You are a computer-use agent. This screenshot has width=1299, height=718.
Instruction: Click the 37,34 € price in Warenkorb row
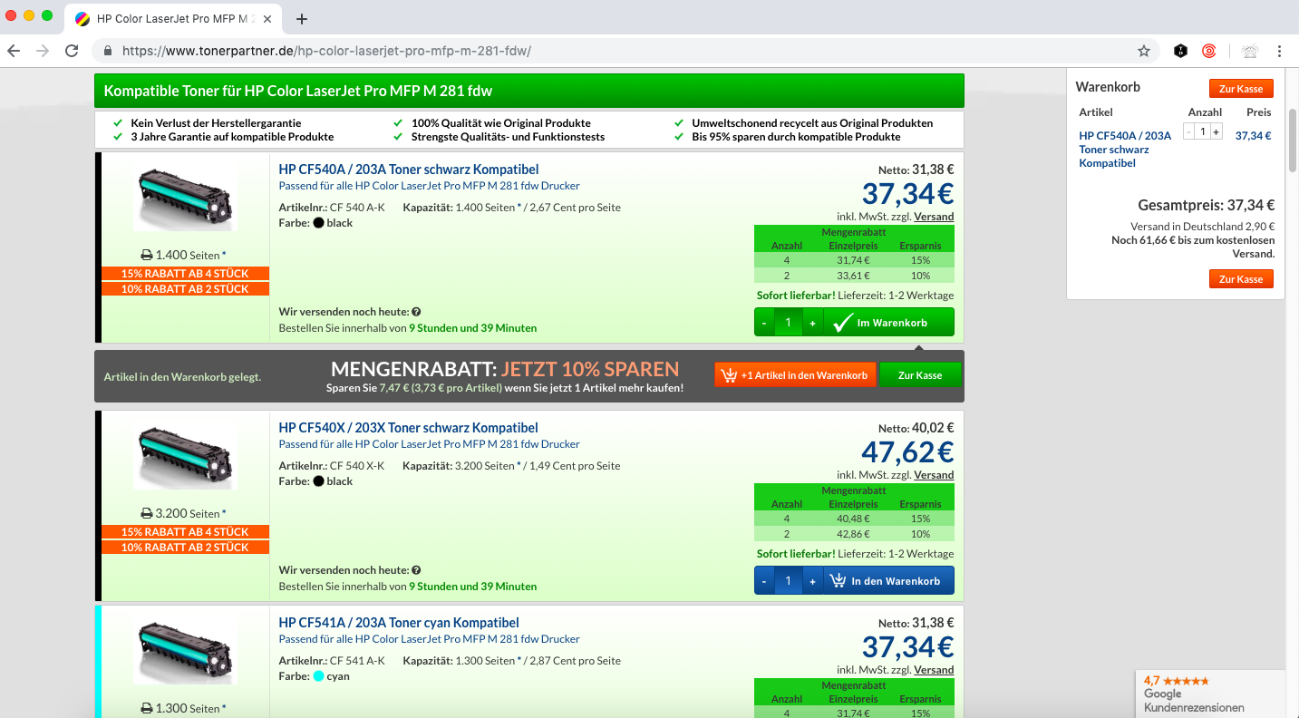[1254, 136]
